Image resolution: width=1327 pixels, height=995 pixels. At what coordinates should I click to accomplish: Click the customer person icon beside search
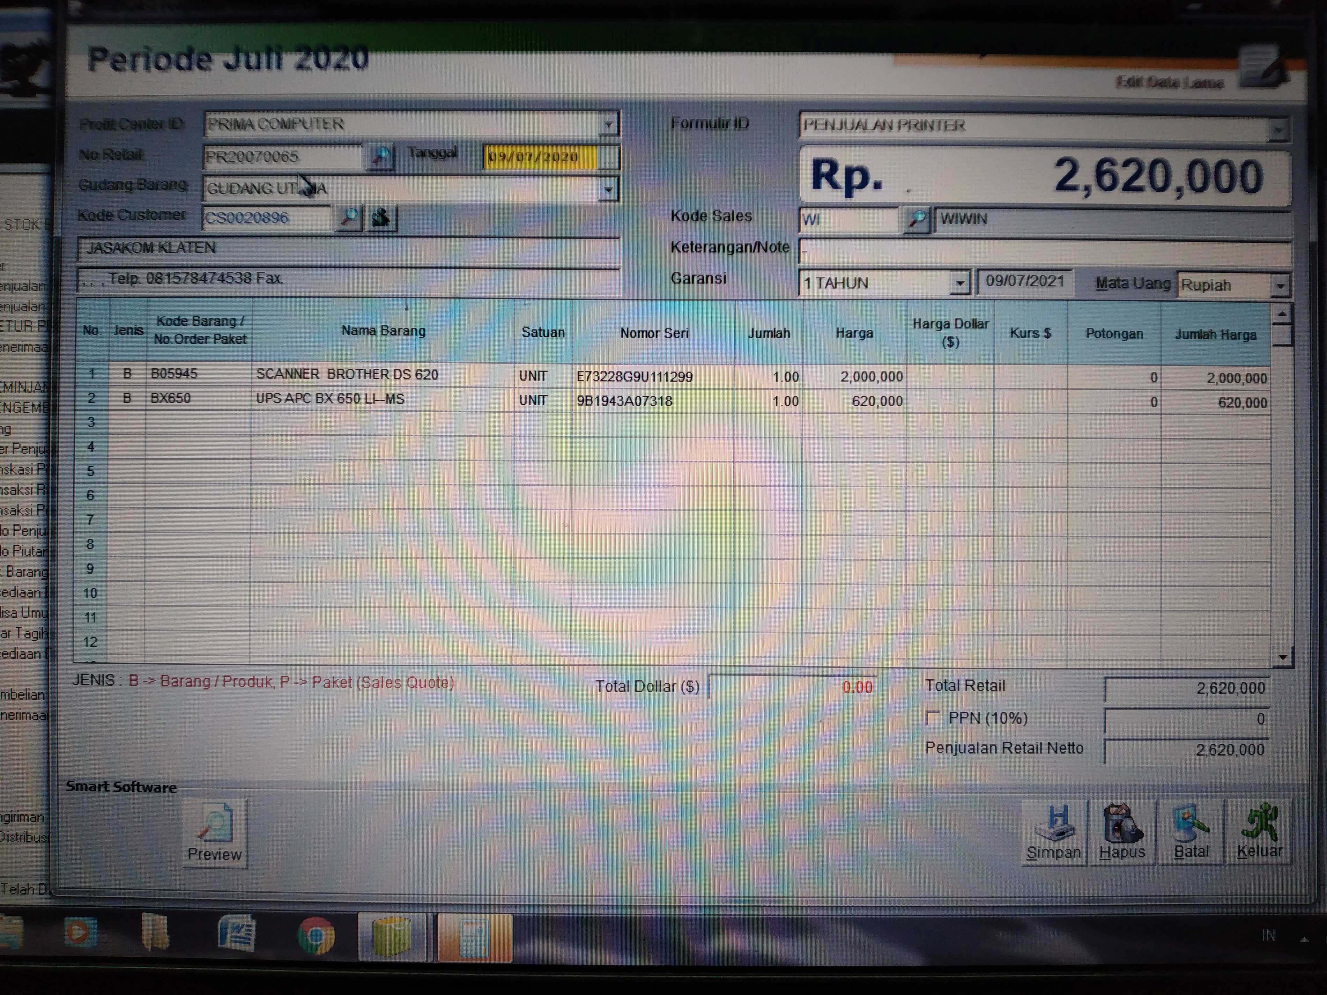click(381, 217)
